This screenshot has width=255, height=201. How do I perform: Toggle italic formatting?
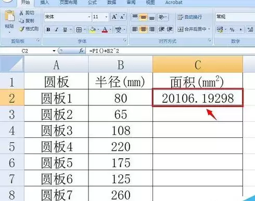57,30
